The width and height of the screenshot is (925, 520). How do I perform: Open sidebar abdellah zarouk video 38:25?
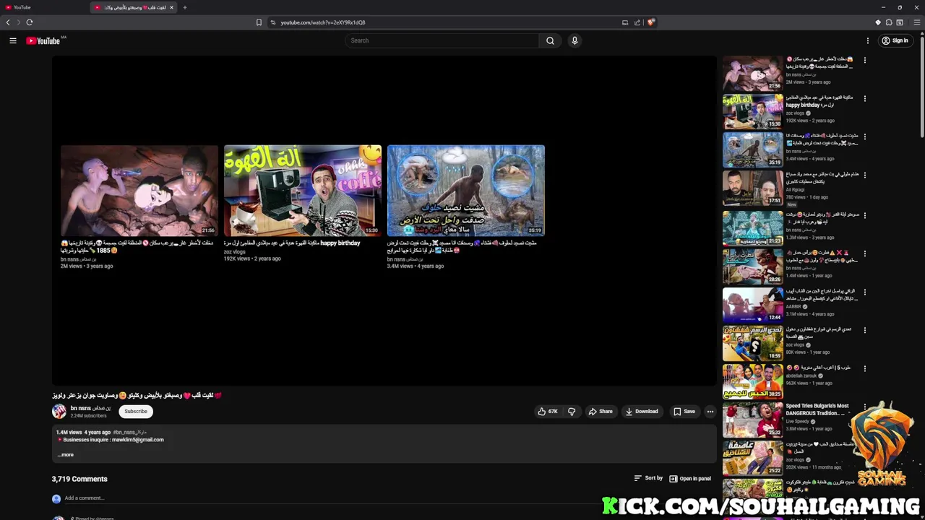click(x=752, y=381)
